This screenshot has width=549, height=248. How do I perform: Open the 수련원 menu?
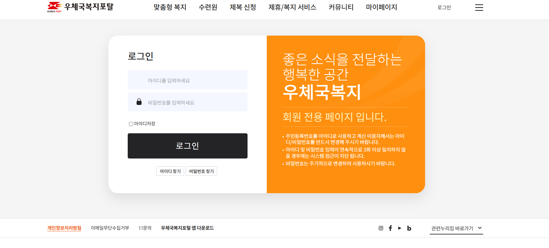(208, 7)
